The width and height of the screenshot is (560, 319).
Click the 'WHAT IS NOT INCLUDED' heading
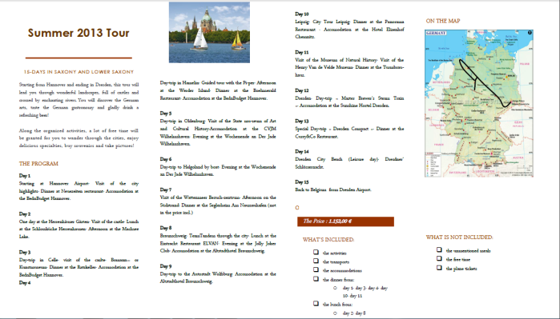(x=459, y=237)
